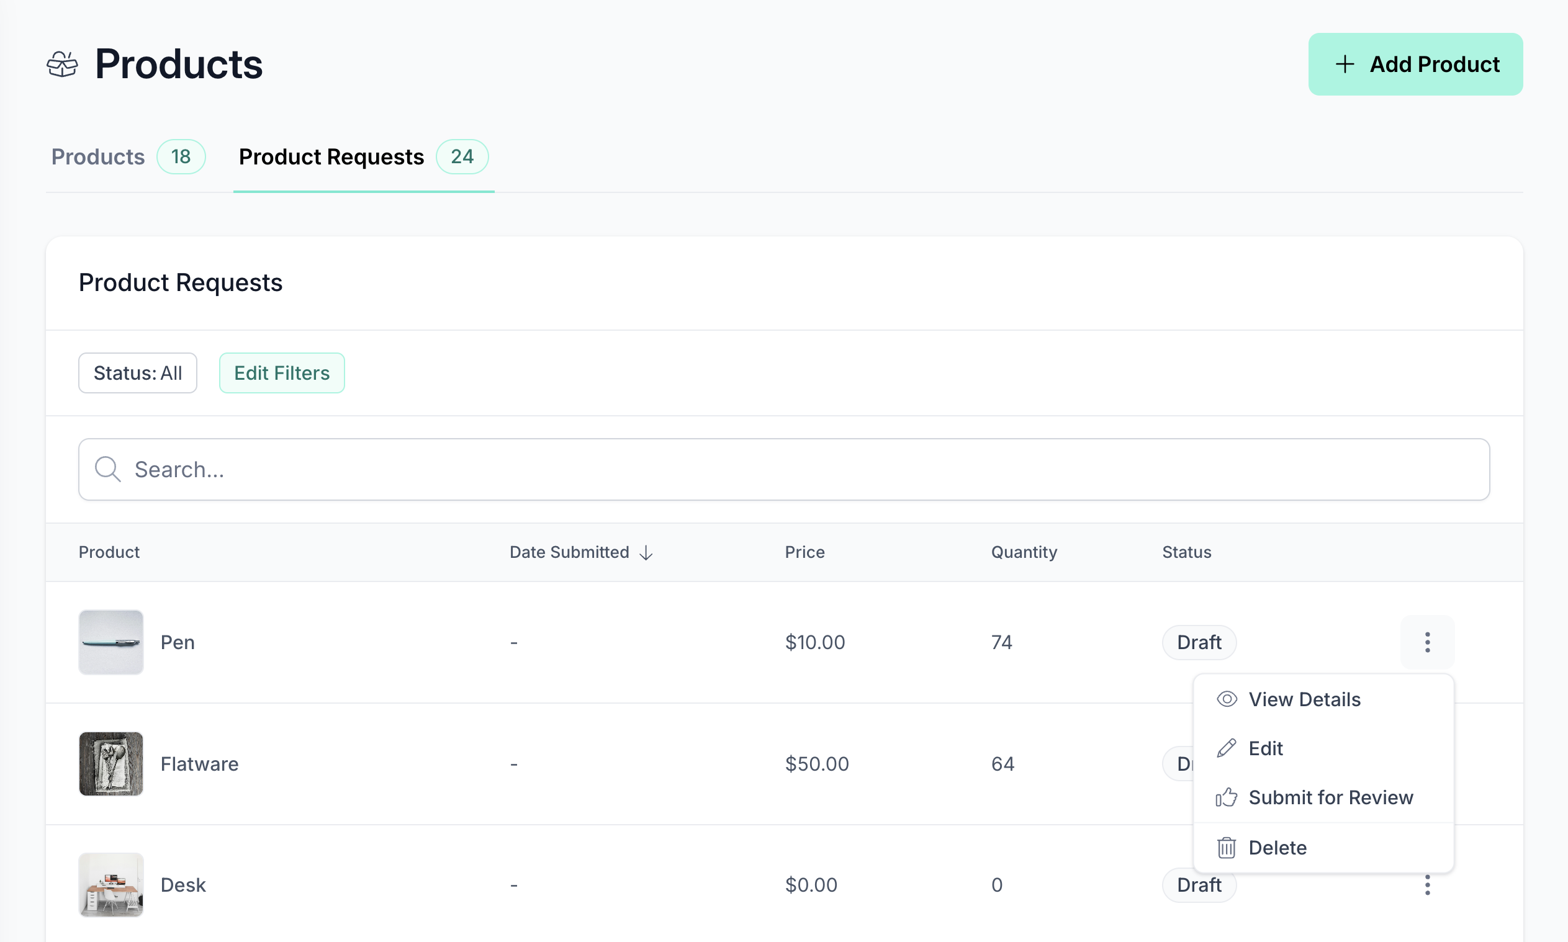This screenshot has width=1568, height=942.
Task: Click the pencil Edit icon in menu
Action: coord(1226,748)
